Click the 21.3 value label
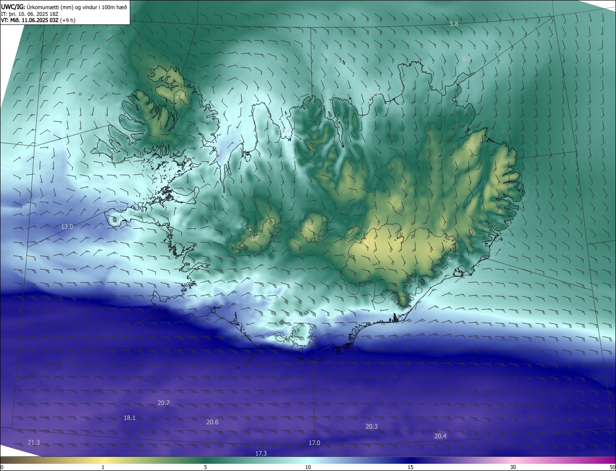The height and width of the screenshot is (471, 616). [x=34, y=442]
